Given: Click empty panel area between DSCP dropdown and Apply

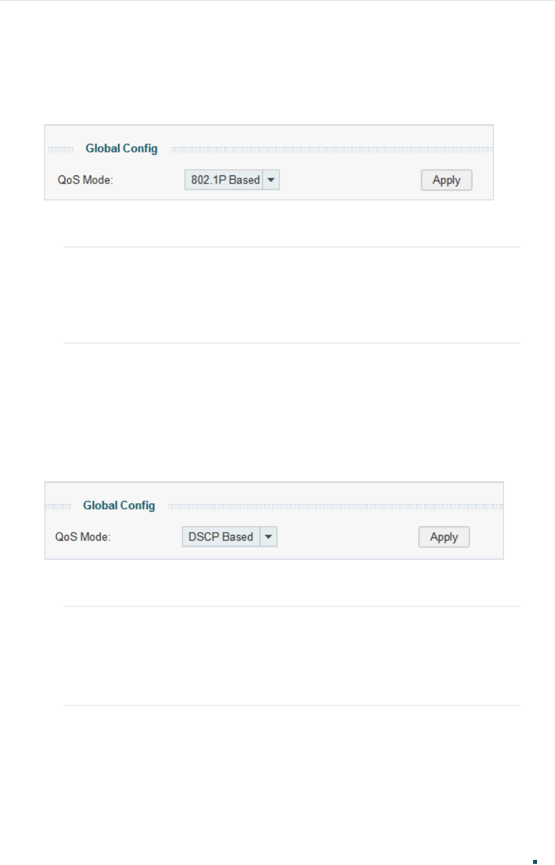Looking at the screenshot, I should coord(348,537).
